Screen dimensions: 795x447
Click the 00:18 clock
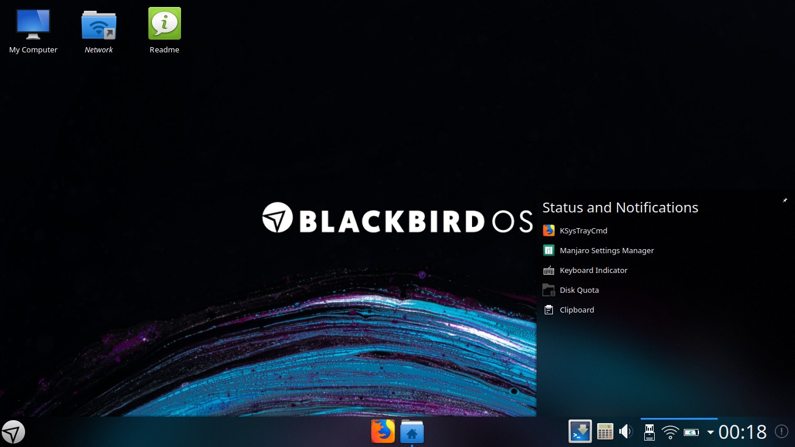tap(743, 432)
